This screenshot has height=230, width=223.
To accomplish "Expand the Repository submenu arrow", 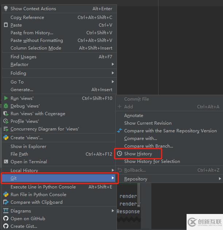I will click(x=220, y=179).
